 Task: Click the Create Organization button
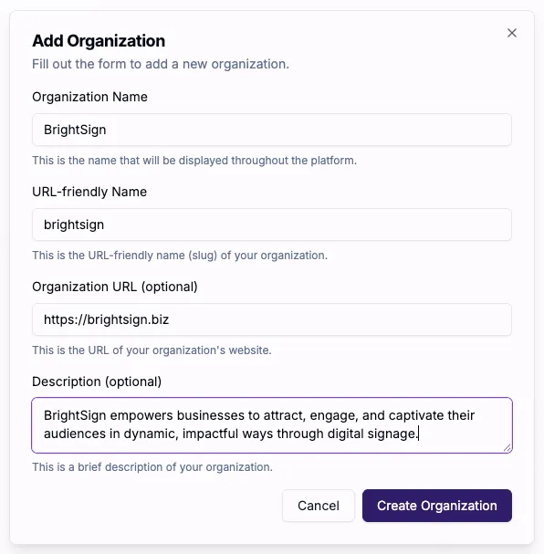tap(437, 506)
